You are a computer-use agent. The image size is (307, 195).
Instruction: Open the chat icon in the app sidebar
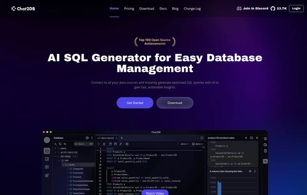[x=47, y=167]
